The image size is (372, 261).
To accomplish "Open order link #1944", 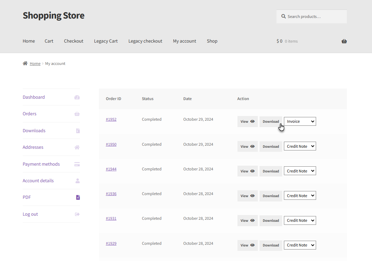I will 111,169.
